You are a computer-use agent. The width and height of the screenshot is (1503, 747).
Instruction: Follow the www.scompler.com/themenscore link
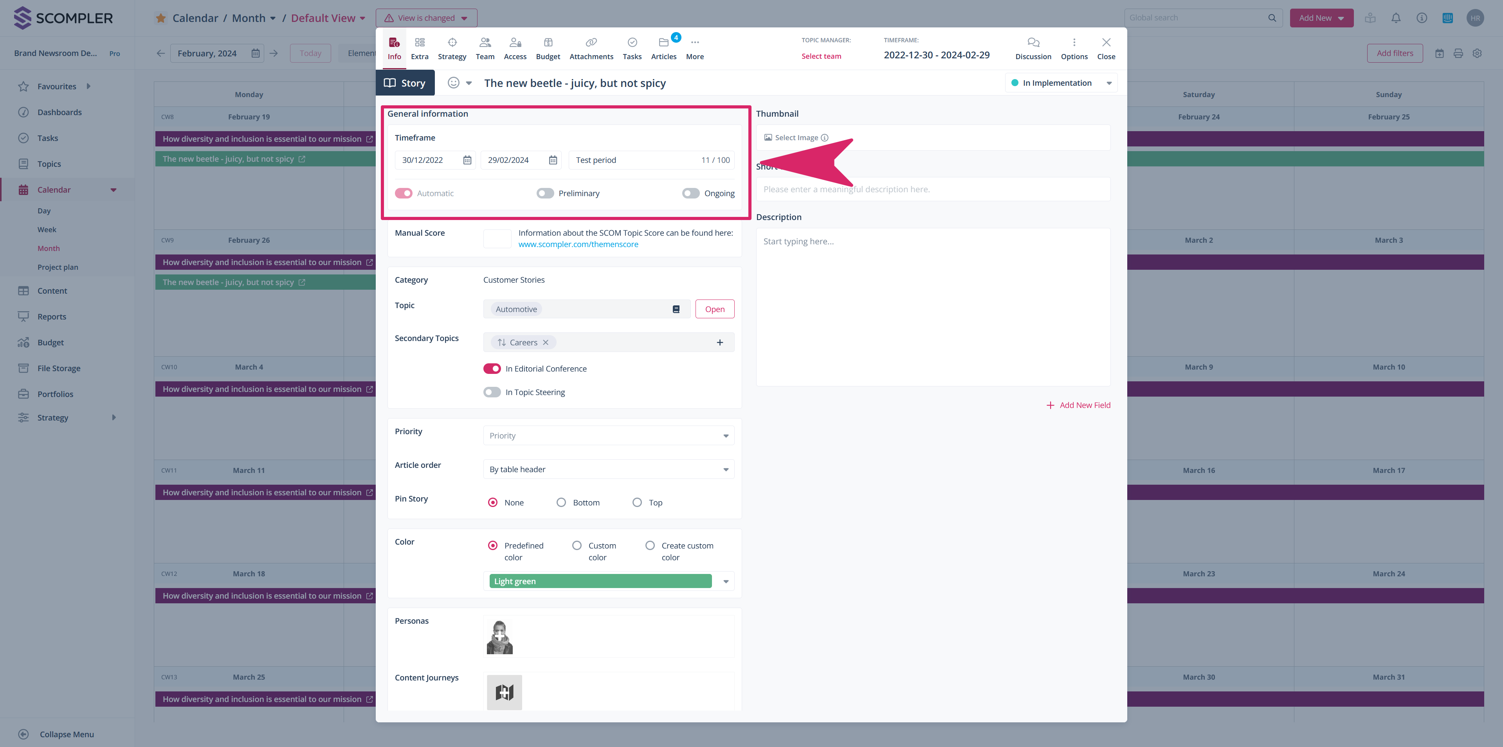click(578, 245)
